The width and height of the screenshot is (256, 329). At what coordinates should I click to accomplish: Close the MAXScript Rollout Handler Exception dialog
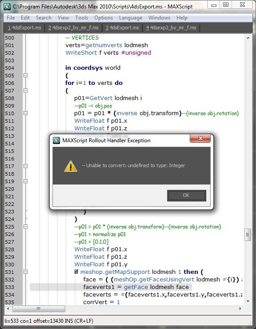coord(200,138)
